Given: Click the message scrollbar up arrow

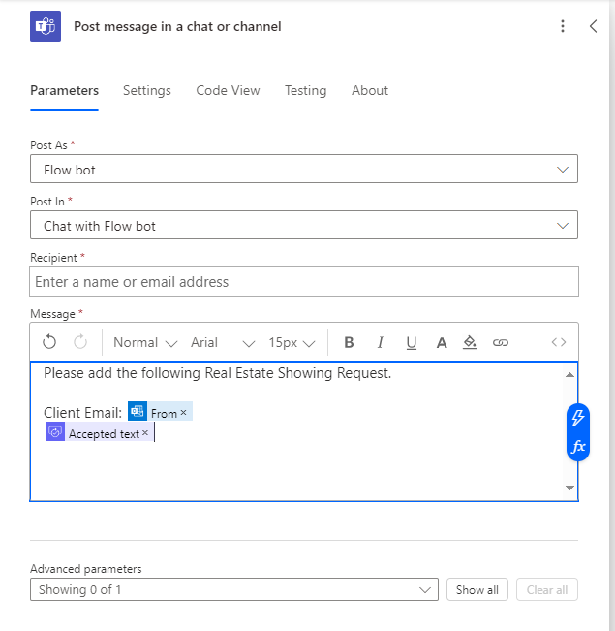Looking at the screenshot, I should pyautogui.click(x=569, y=375).
